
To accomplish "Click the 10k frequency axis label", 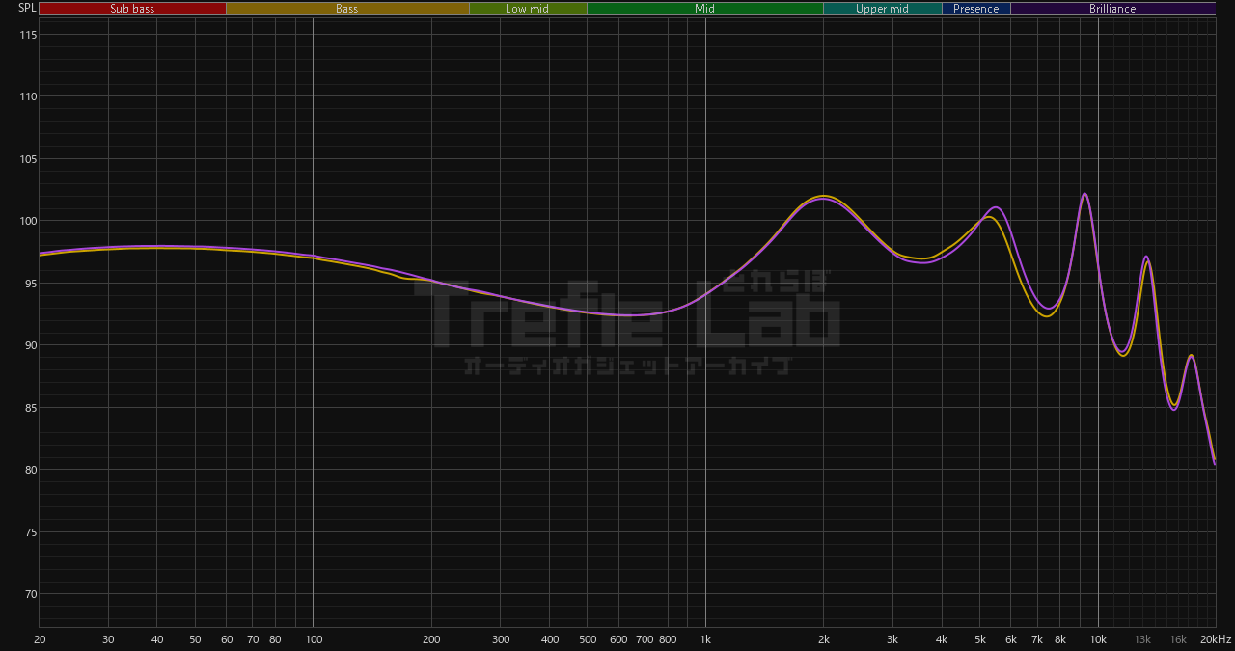I will pyautogui.click(x=1098, y=639).
